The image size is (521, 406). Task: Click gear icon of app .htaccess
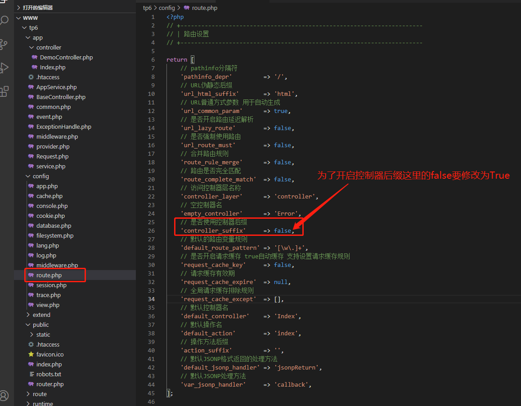[x=31, y=77]
